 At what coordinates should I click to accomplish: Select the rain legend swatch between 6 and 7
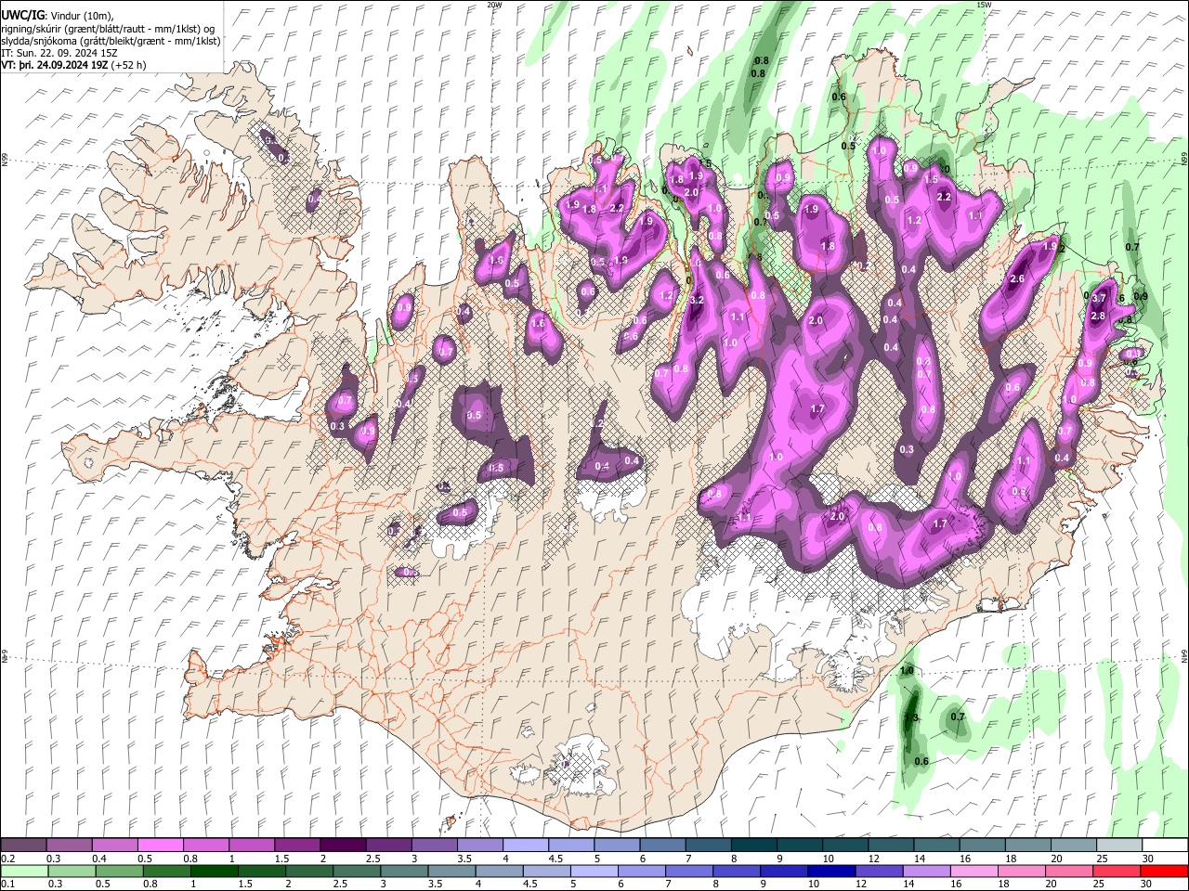640,871
